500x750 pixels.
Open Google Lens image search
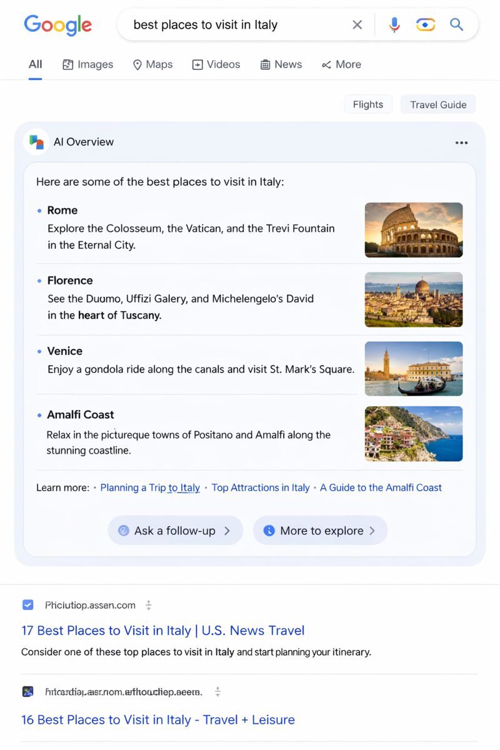tap(426, 25)
